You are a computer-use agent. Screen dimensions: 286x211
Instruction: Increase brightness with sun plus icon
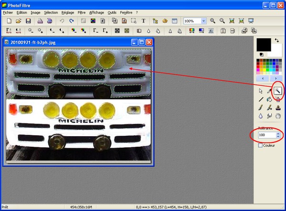(40, 30)
